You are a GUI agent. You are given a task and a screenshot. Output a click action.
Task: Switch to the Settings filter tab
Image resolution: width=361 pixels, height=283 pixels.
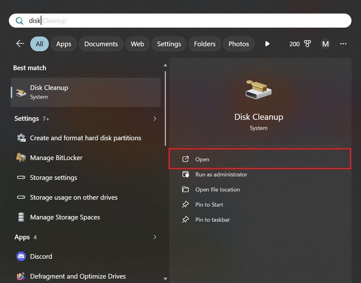[x=169, y=44]
